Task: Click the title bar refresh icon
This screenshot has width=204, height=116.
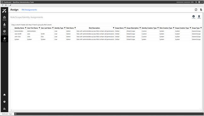Action: [196, 2]
